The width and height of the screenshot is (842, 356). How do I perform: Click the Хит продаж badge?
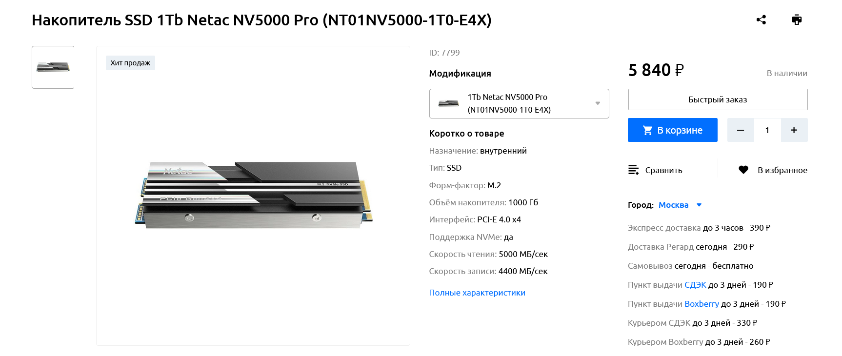click(x=130, y=63)
